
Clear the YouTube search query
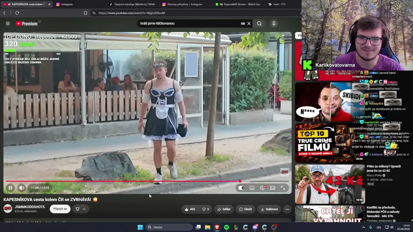[x=249, y=24]
